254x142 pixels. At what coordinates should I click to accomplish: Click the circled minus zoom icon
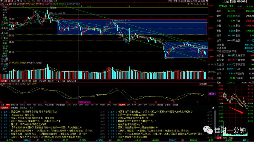tap(207, 4)
